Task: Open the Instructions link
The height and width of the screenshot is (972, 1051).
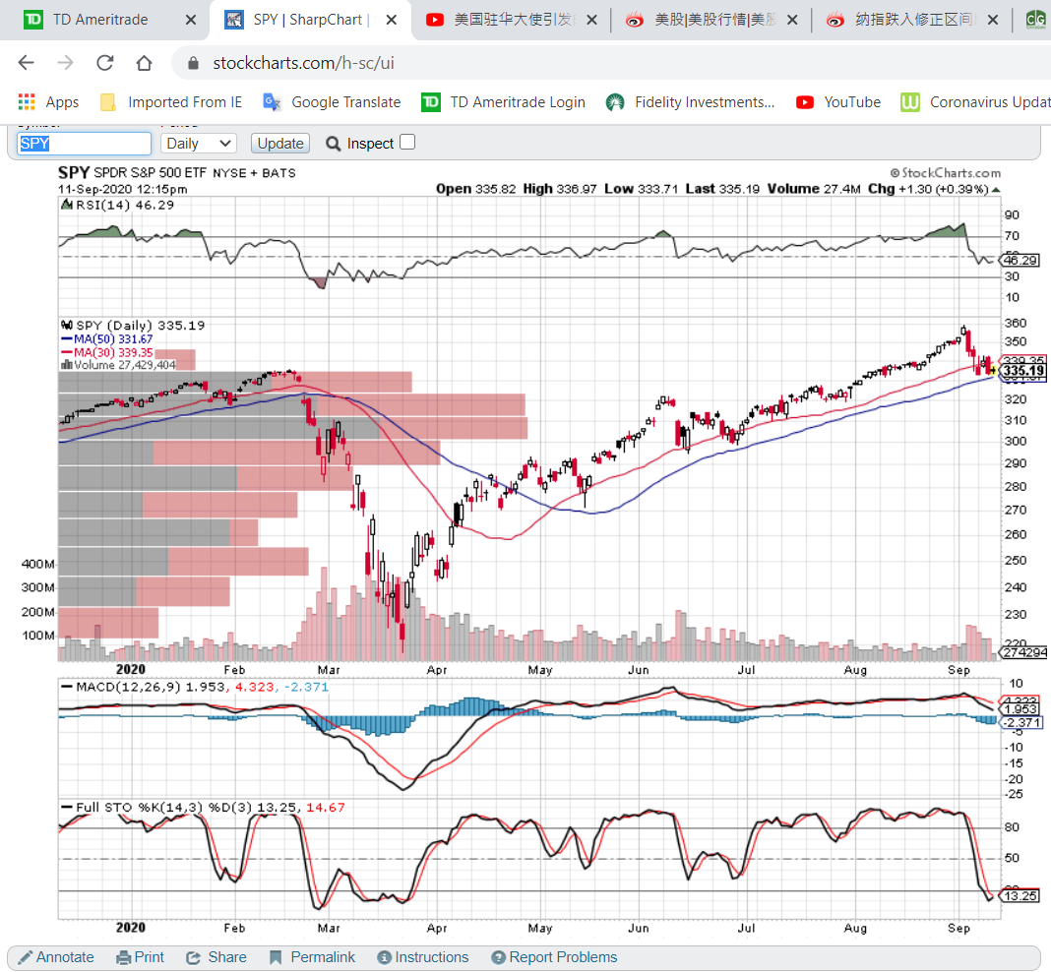Action: [x=423, y=957]
